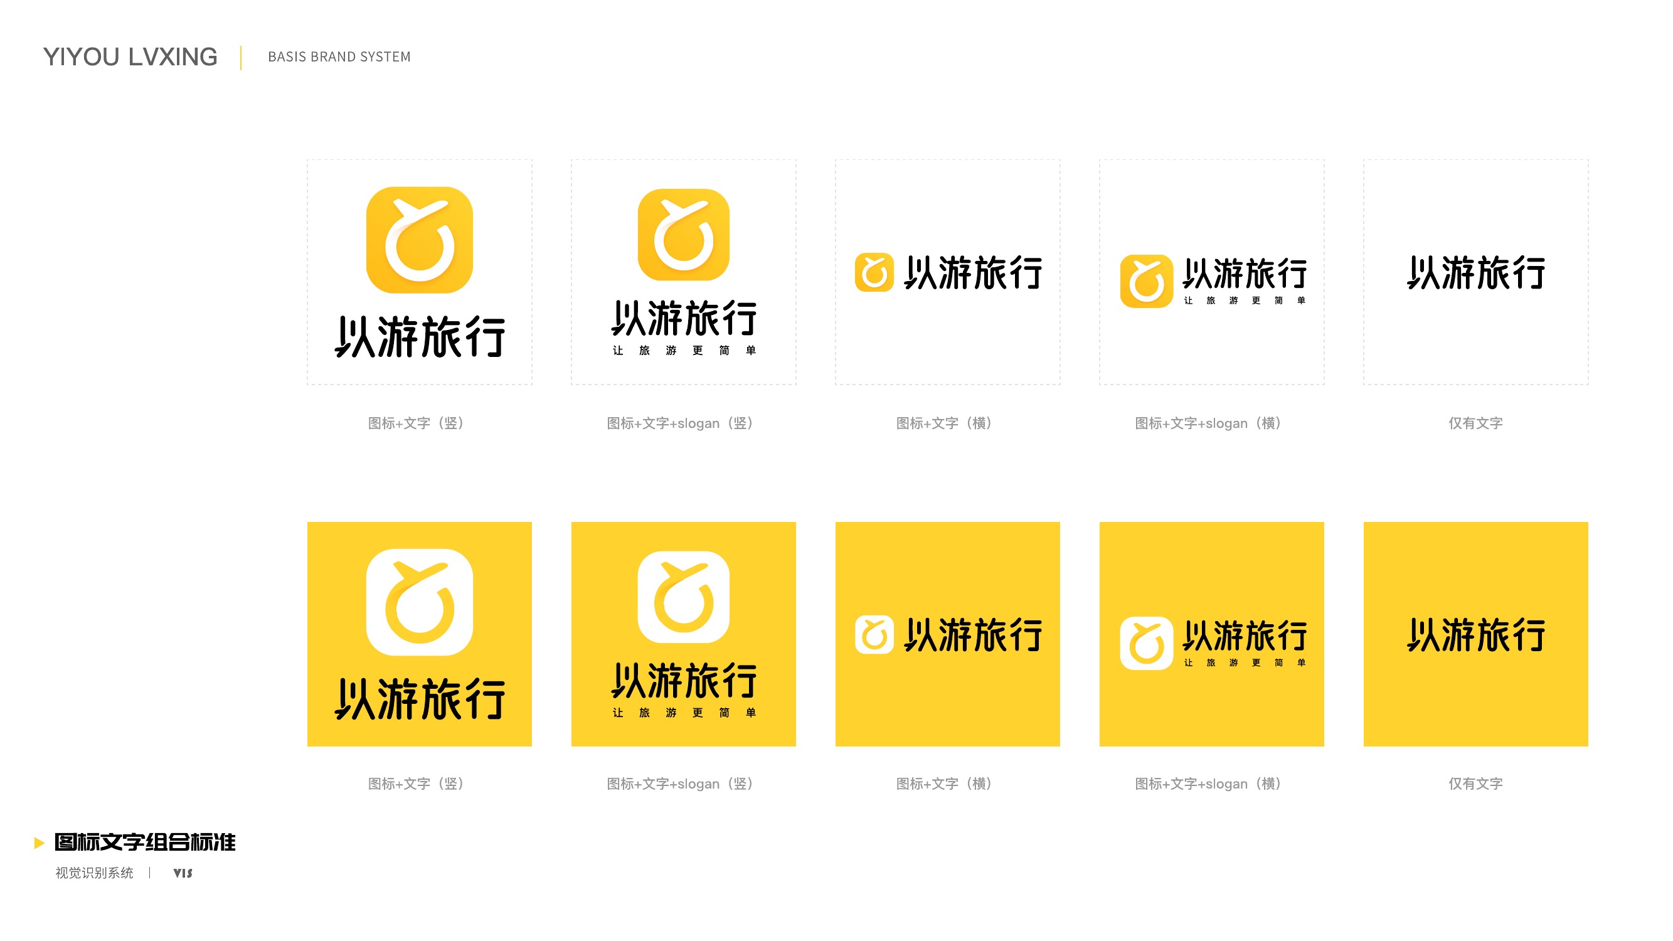Click the yellow app icon above slogan in white vertical card
Viewport: 1673px width, 941px height.
(683, 235)
